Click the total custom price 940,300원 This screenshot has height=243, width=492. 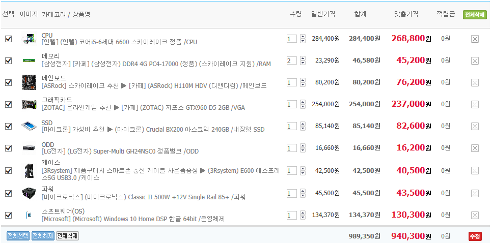click(x=411, y=236)
